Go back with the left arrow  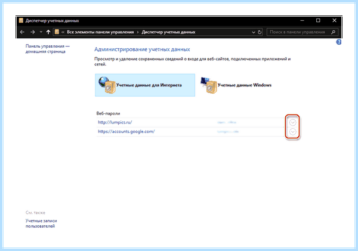pos(22,32)
